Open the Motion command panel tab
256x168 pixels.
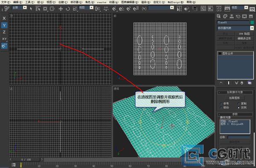(238, 16)
